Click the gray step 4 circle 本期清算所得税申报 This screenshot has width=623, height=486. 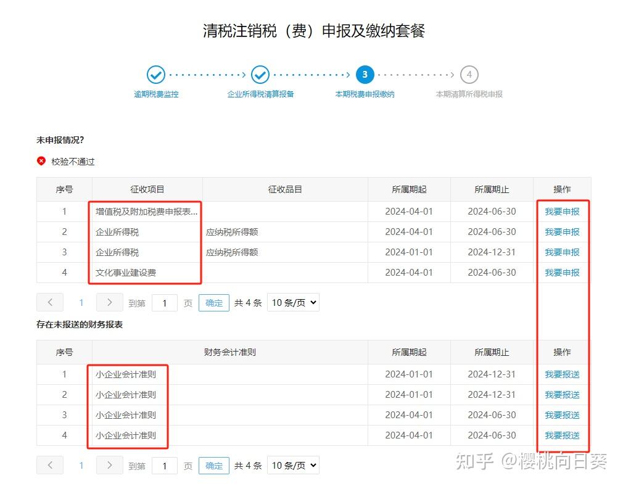pyautogui.click(x=469, y=74)
